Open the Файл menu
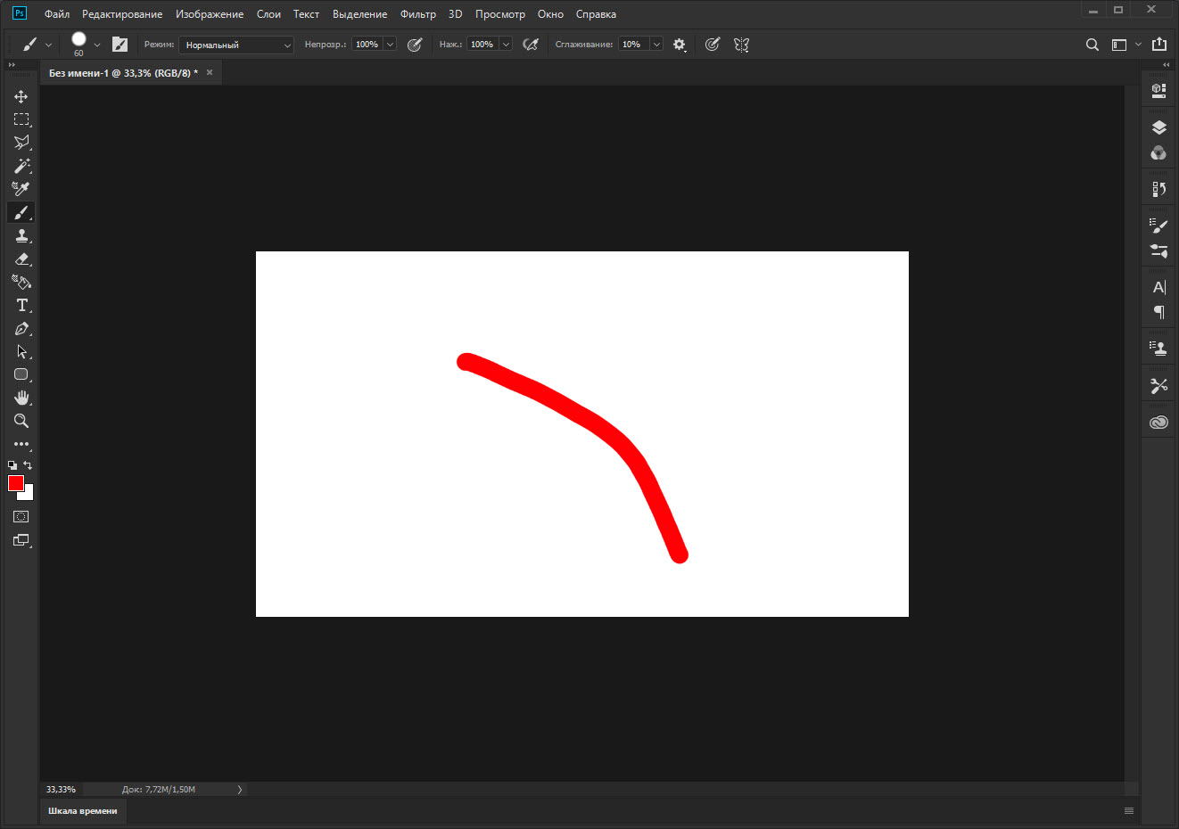Screen dimensions: 1179x829 57,14
